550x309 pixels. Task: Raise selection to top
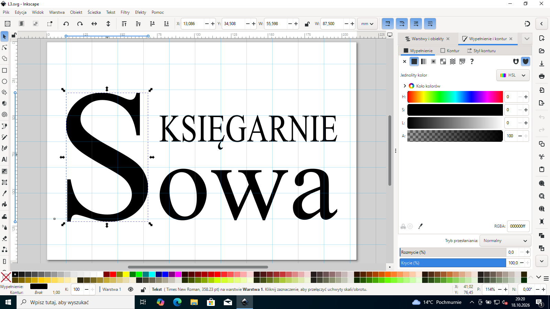(124, 24)
